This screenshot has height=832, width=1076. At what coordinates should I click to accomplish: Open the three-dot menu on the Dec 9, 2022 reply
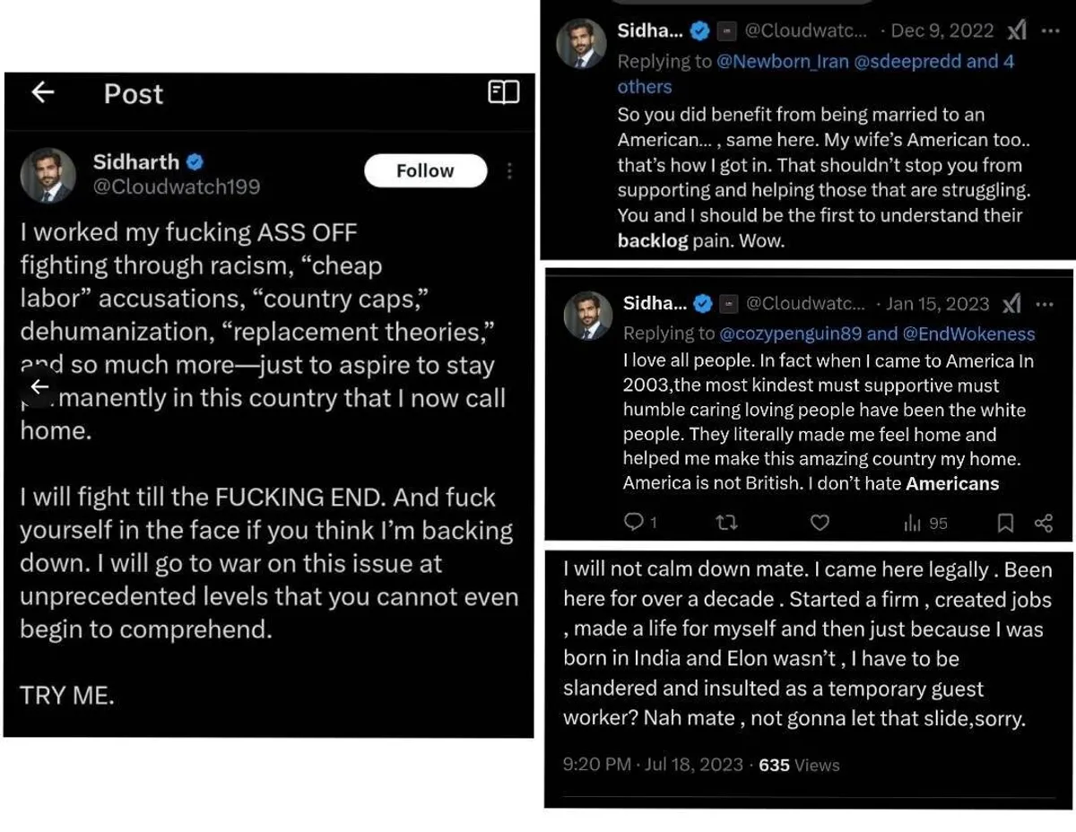point(1051,30)
